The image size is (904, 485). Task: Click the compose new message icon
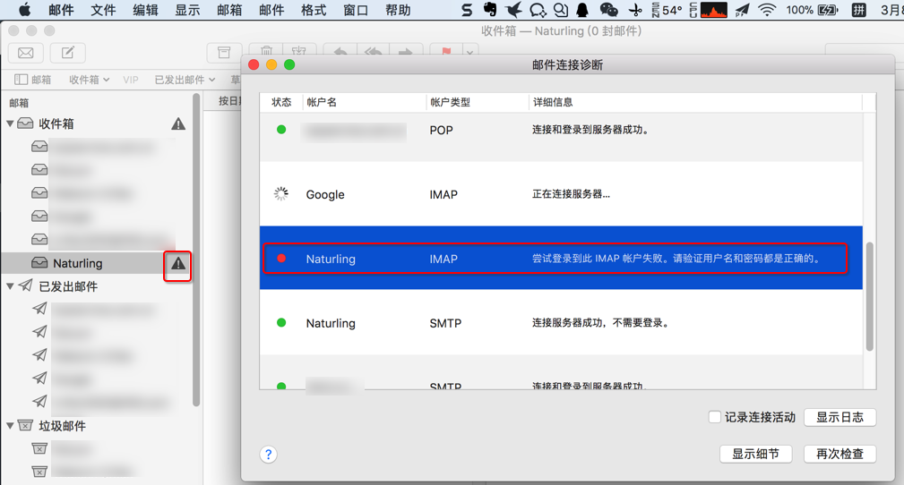tap(68, 53)
